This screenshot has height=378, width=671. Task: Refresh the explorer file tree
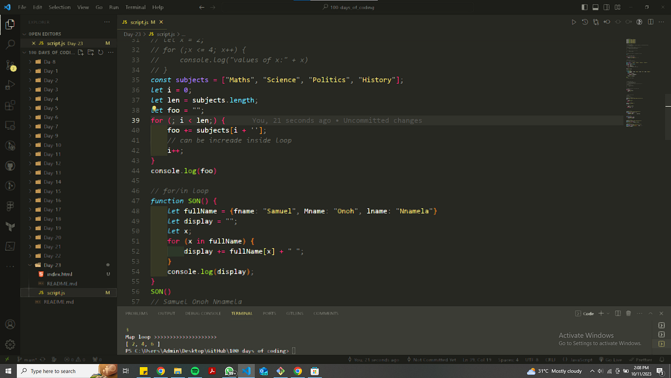click(x=101, y=52)
